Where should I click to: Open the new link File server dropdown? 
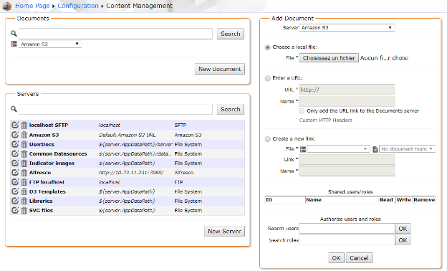click(338, 149)
